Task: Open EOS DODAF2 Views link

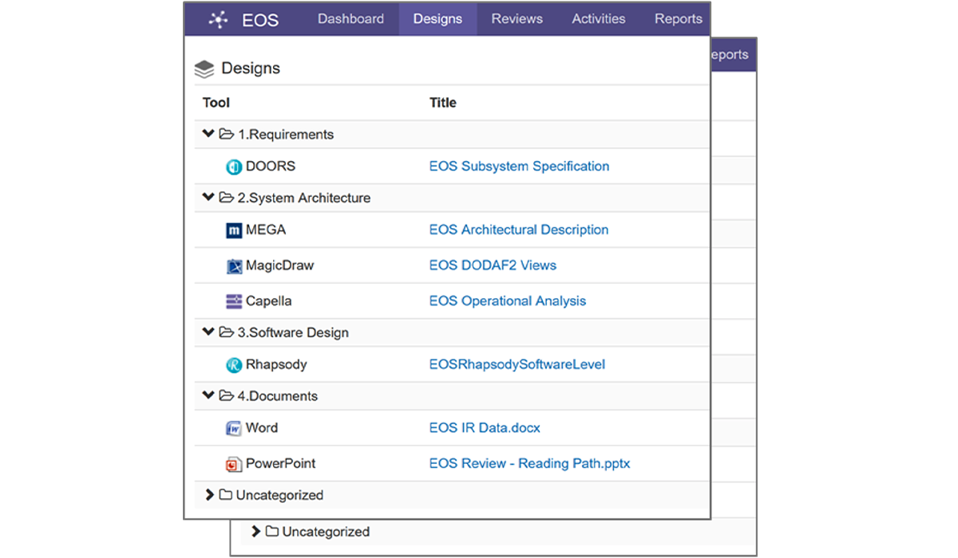Action: [x=493, y=265]
